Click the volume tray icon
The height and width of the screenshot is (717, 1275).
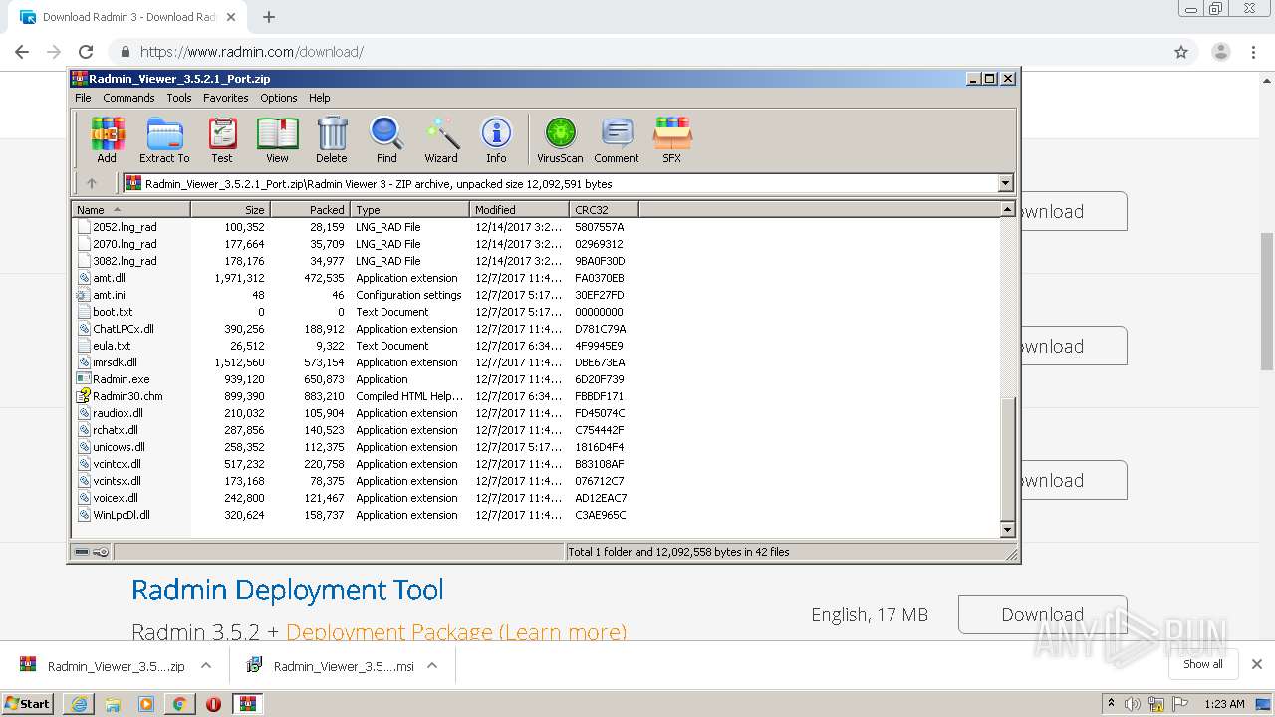pyautogui.click(x=1134, y=704)
